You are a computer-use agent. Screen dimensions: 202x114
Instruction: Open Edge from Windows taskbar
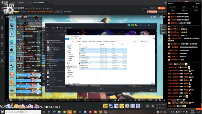(x=54, y=112)
